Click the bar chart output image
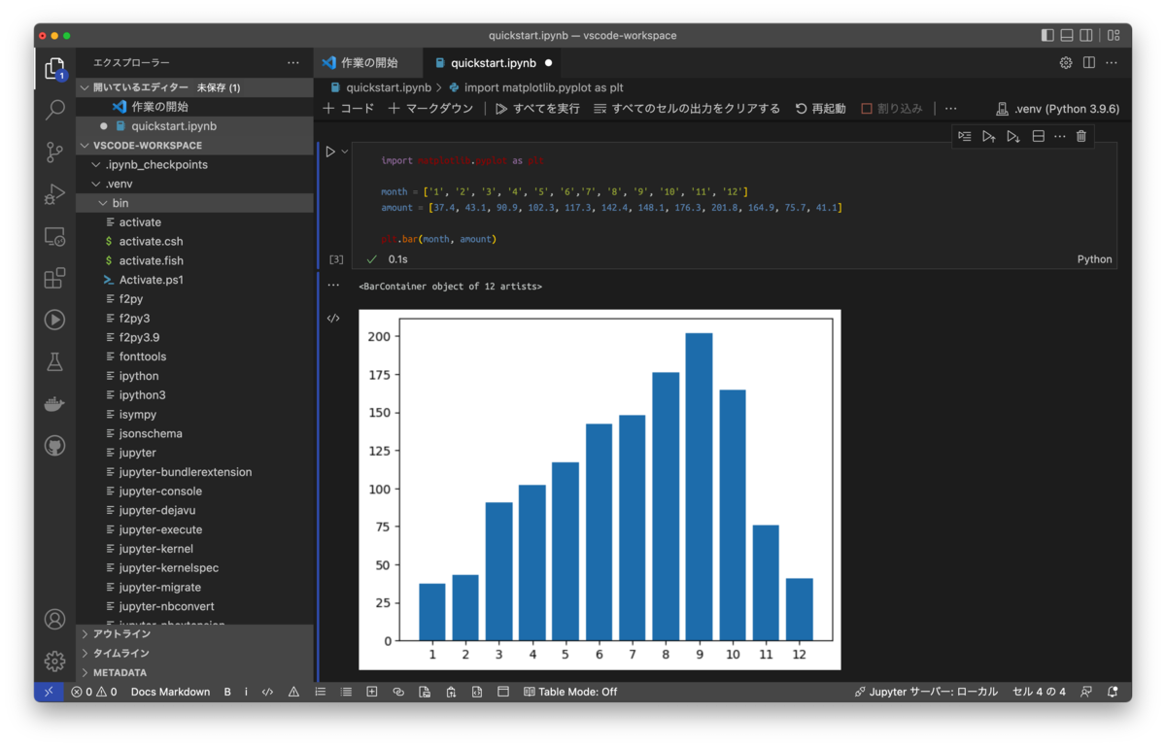Screen dimensions: 1166x747 tap(600, 490)
